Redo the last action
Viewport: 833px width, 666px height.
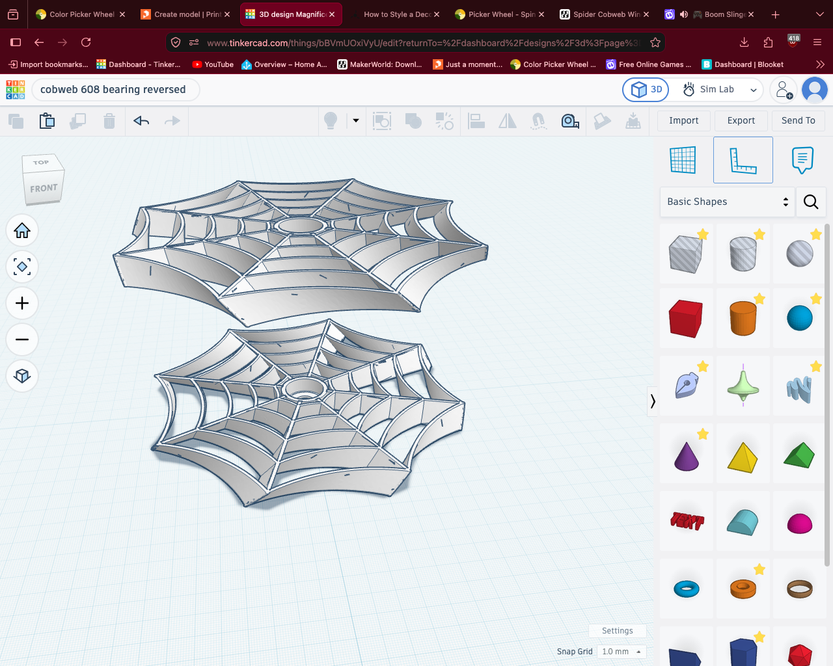click(172, 121)
